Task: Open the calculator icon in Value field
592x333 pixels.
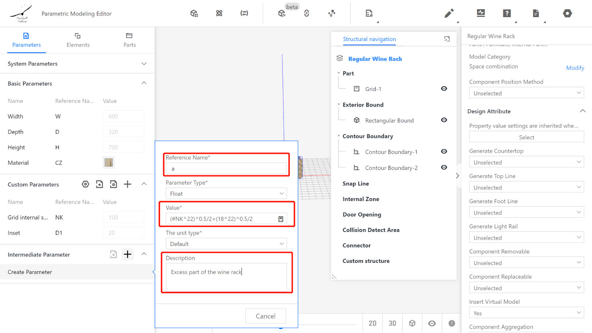Action: tap(281, 219)
